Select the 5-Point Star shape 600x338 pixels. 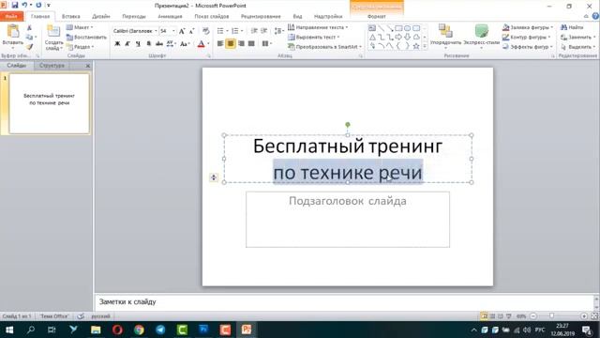pos(416,46)
